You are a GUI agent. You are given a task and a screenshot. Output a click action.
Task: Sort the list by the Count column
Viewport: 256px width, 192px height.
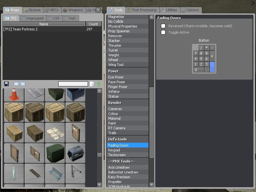(x=93, y=24)
